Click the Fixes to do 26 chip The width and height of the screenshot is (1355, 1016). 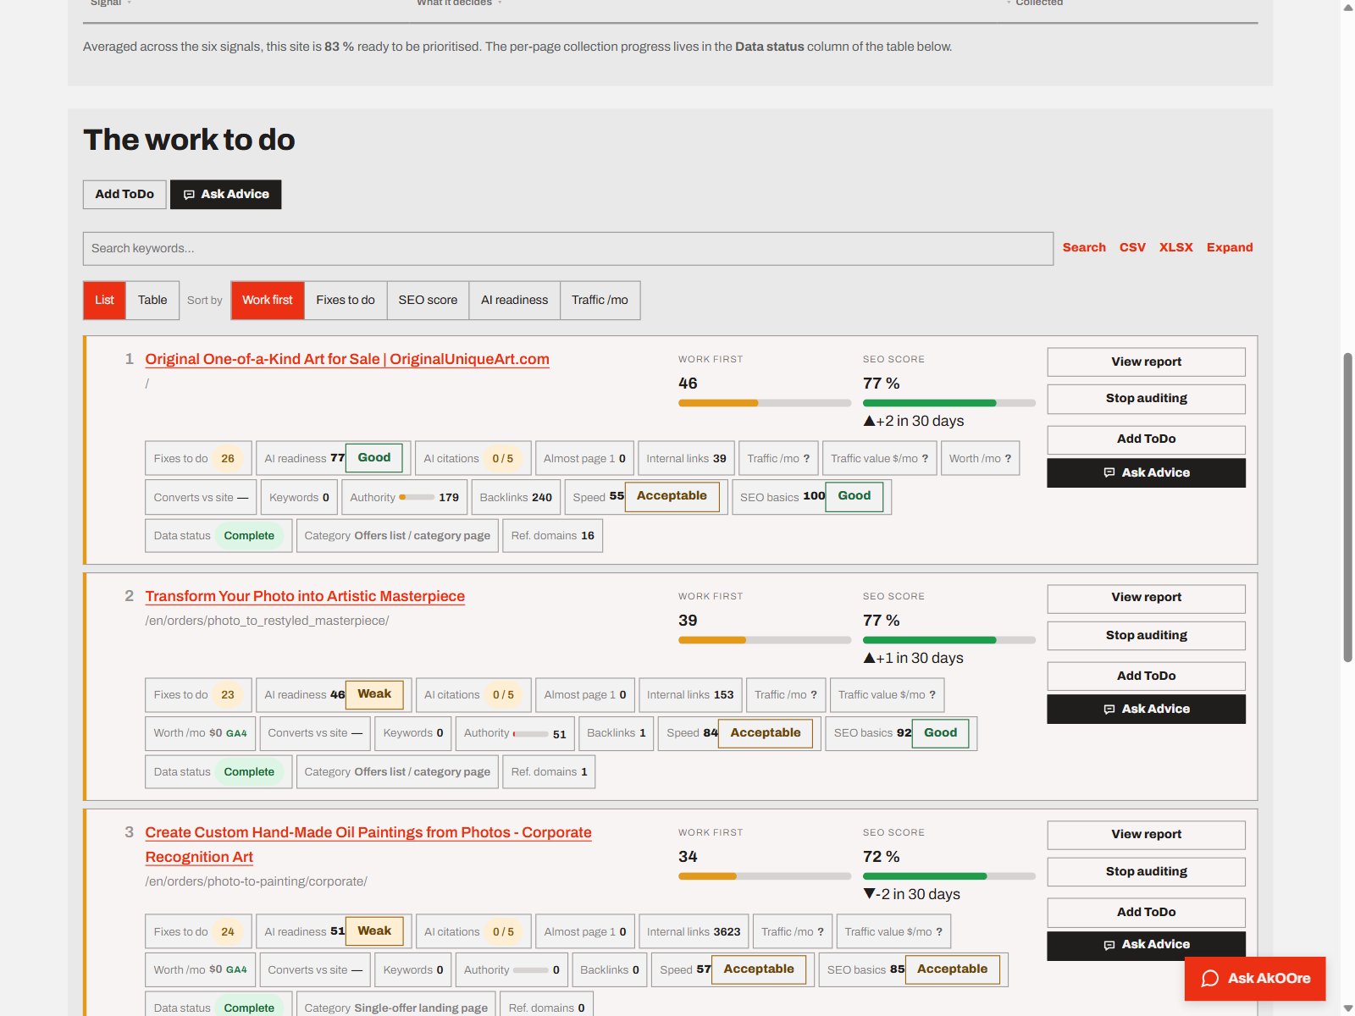(198, 458)
